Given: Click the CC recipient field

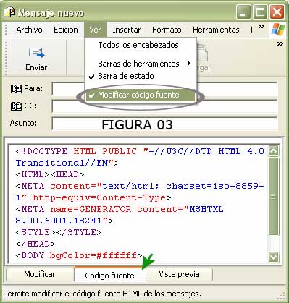Looking at the screenshot, I should tap(164, 106).
